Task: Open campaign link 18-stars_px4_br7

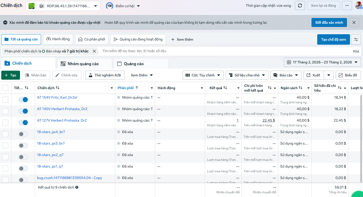Action: coord(51,132)
